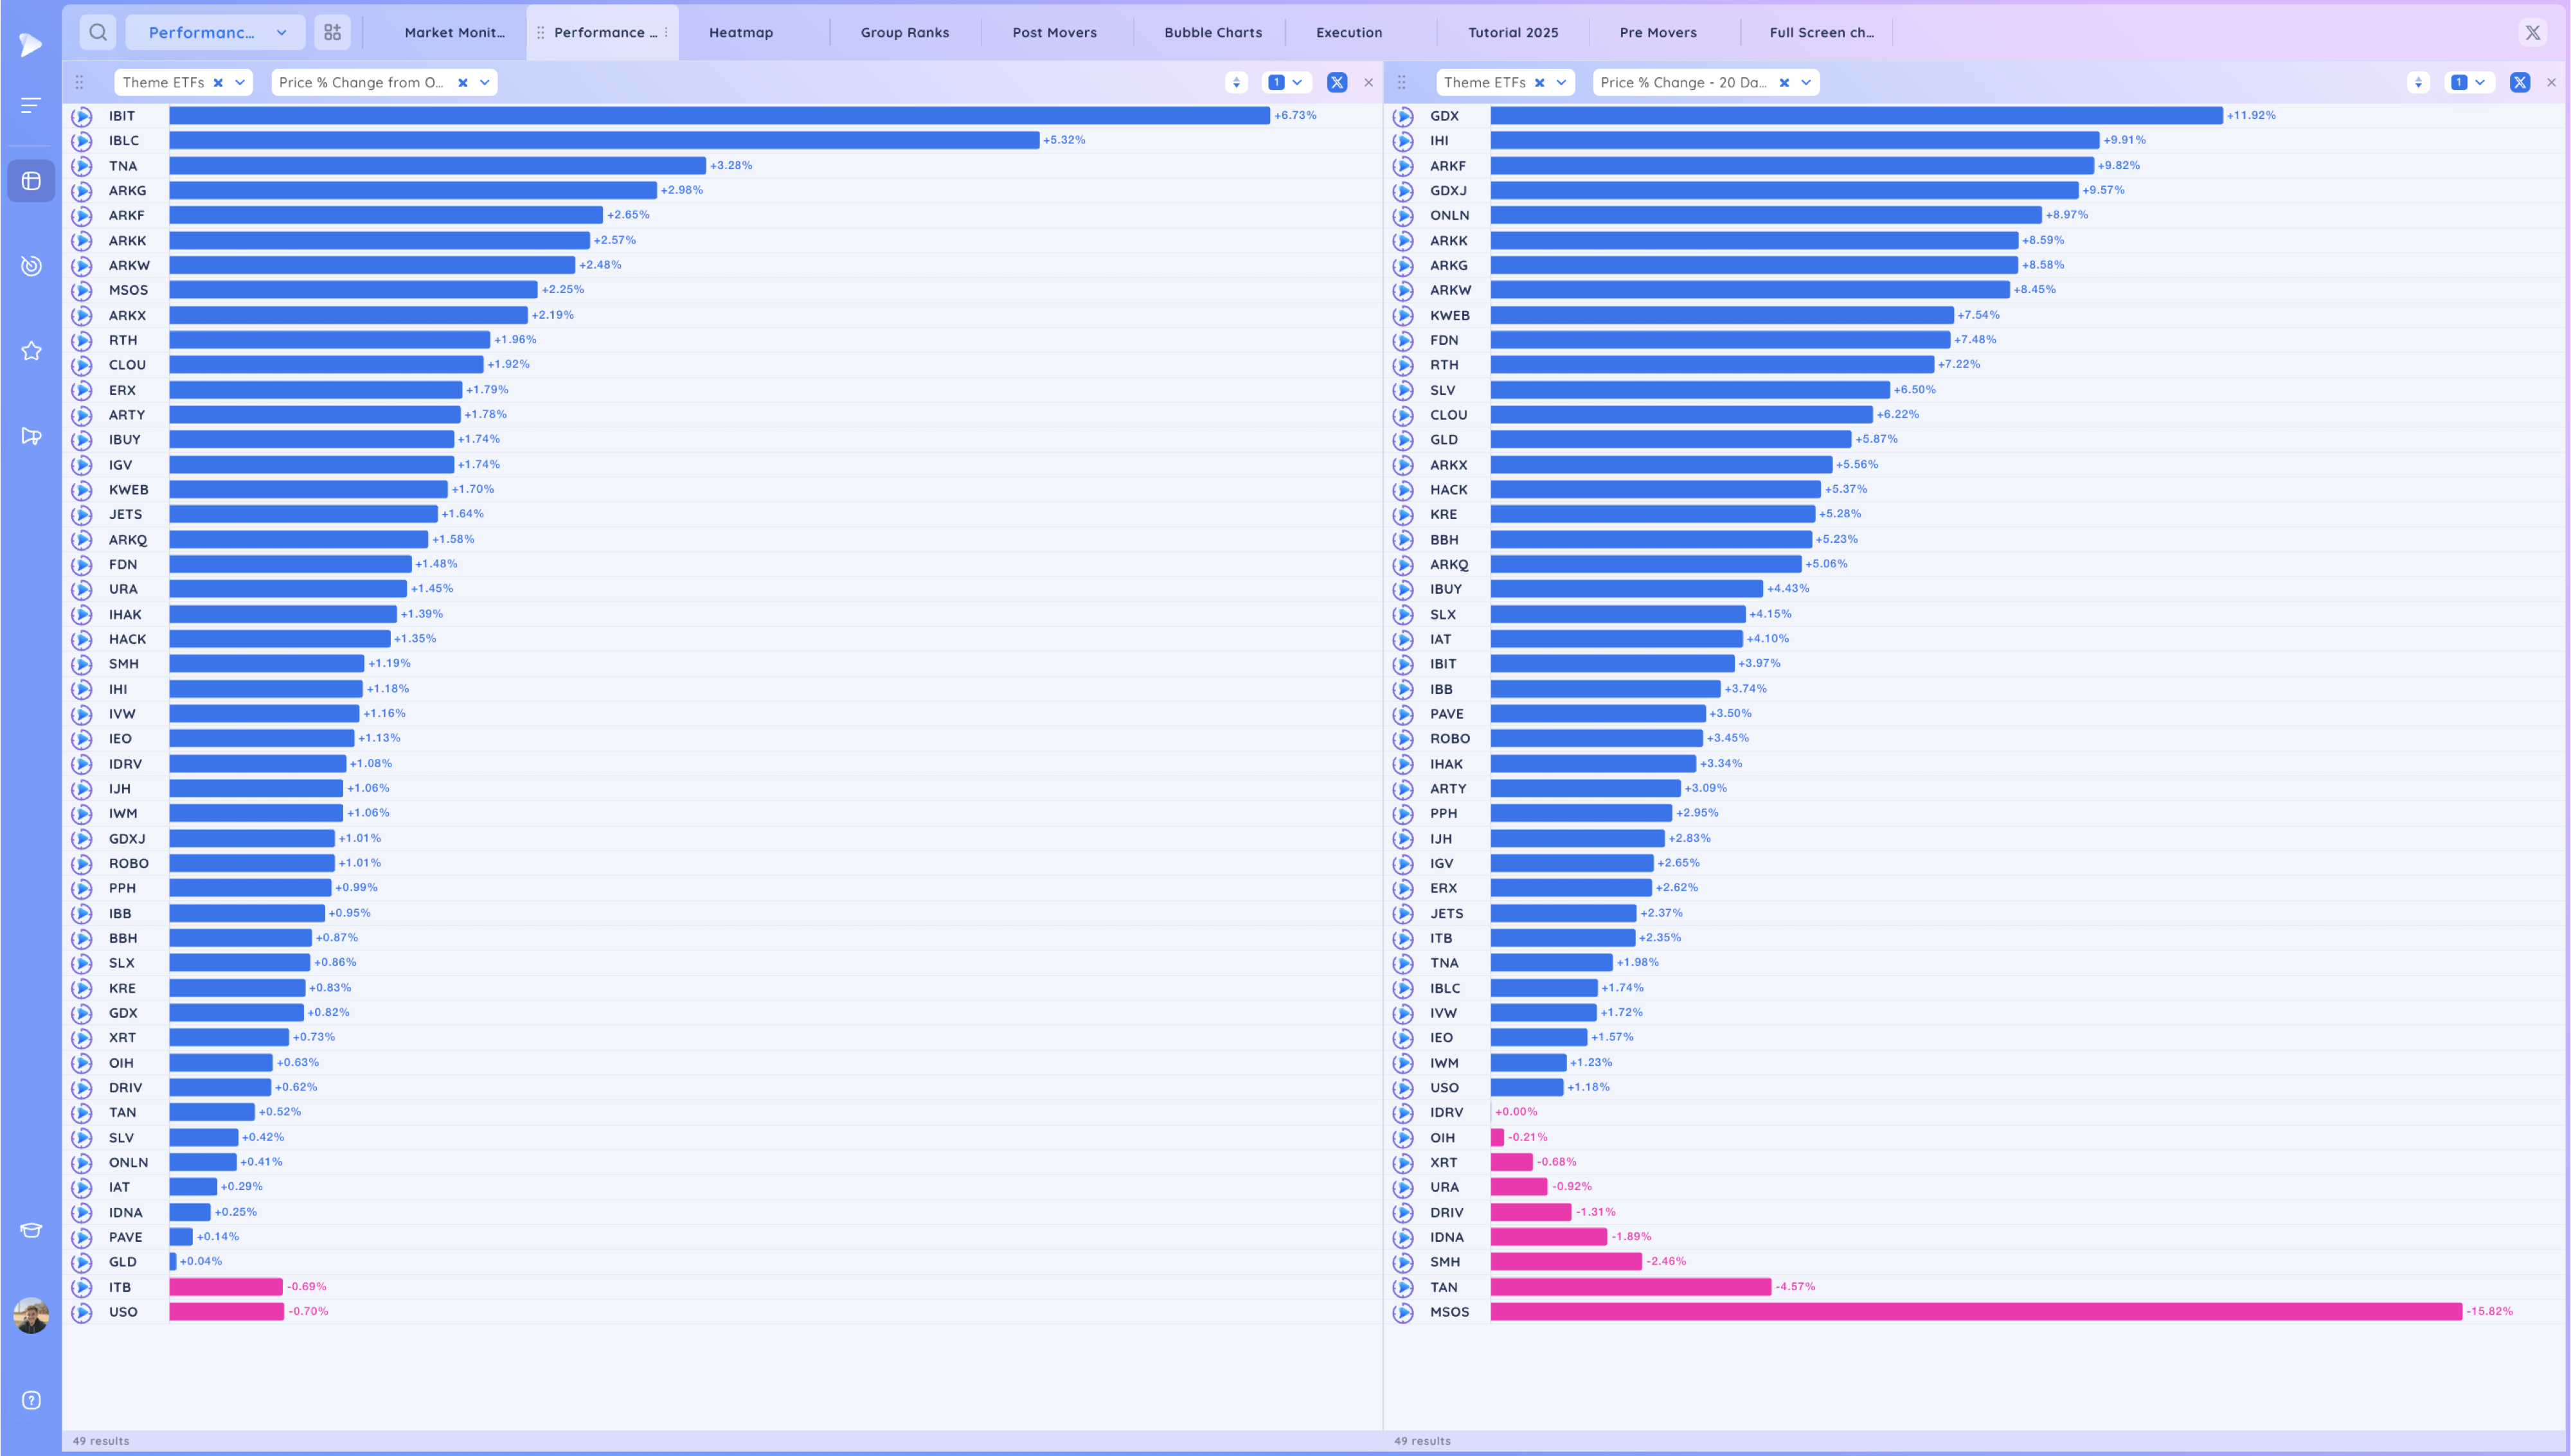
Task: Open the help question mark icon
Action: [x=31, y=1400]
